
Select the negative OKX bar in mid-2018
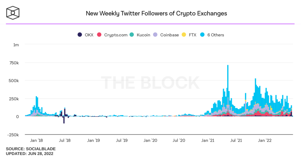pyautogui.click(x=64, y=120)
